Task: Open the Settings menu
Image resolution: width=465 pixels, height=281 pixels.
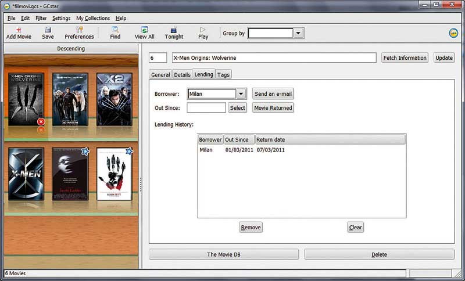Action: 62,19
